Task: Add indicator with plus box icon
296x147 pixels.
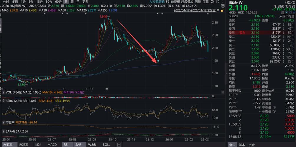Action: click(x=119, y=145)
